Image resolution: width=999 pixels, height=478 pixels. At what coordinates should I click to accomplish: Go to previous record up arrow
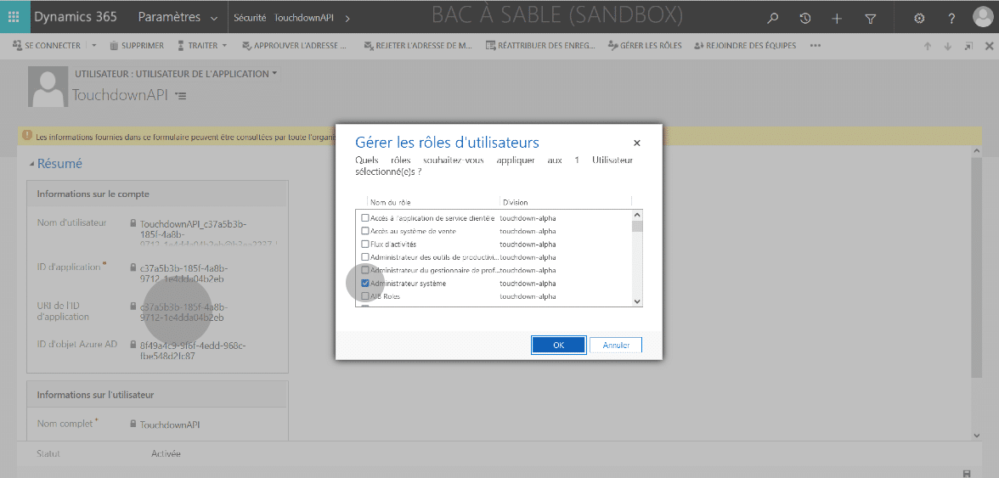tap(928, 46)
